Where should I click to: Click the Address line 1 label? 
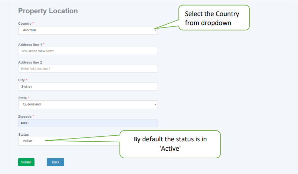click(30, 45)
